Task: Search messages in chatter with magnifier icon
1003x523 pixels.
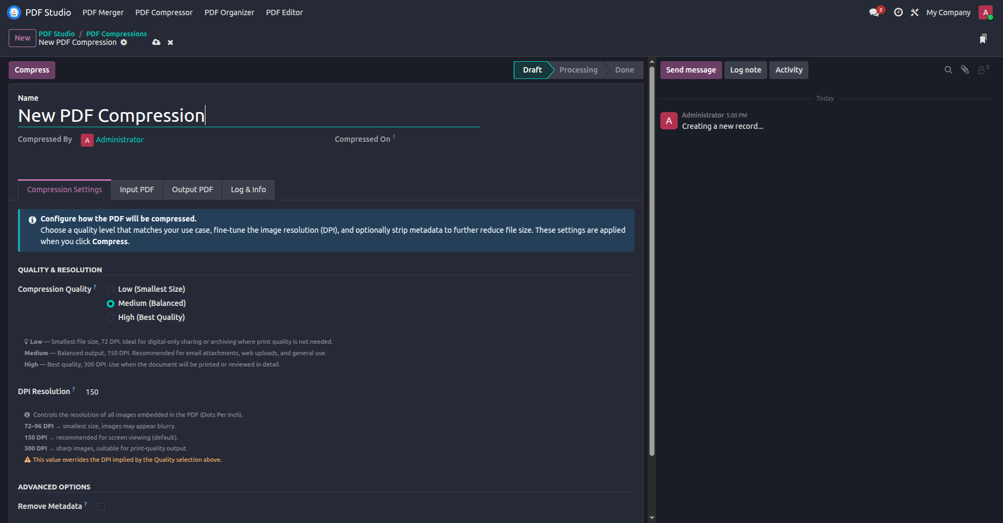Action: (x=948, y=70)
